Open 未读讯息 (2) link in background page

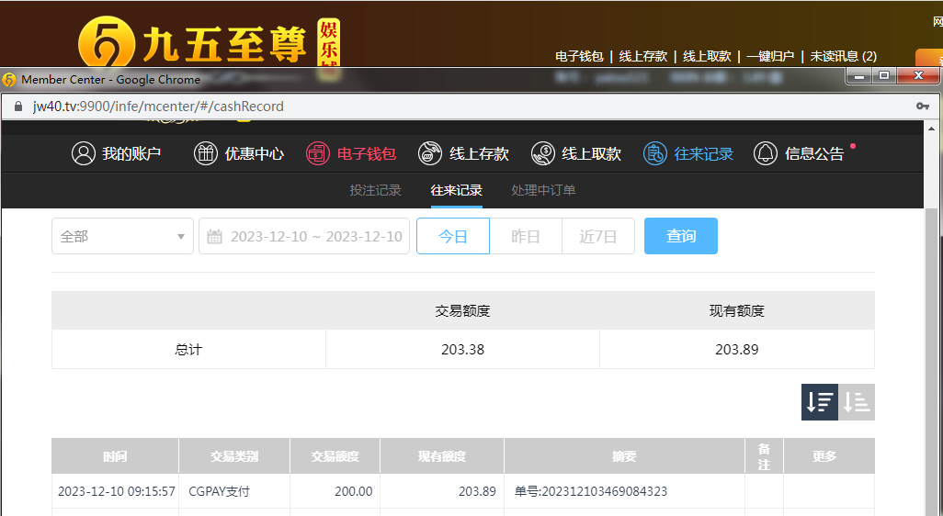(x=843, y=56)
